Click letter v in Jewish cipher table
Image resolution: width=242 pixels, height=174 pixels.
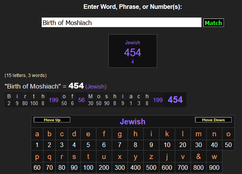click(x=183, y=157)
